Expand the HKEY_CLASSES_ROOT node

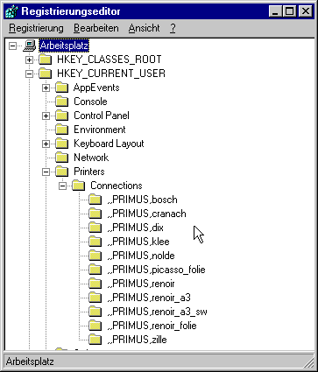(x=29, y=60)
